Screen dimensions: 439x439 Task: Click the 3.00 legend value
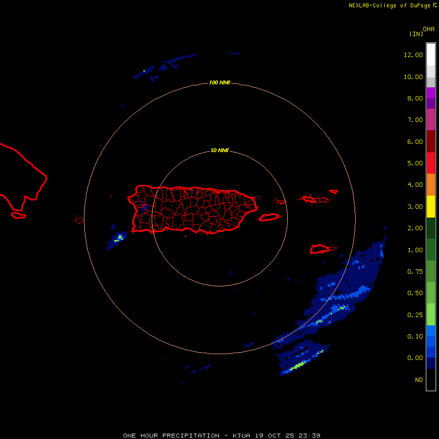point(415,207)
